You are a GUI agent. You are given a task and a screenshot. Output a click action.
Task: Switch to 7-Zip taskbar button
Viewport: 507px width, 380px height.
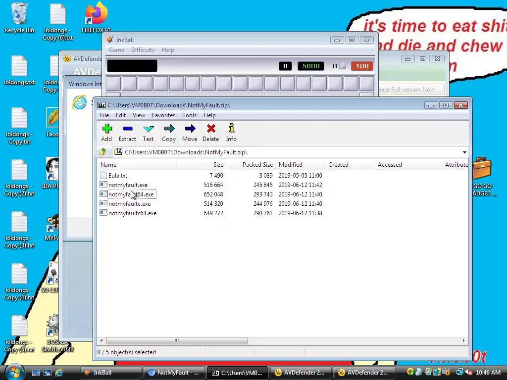[237, 373]
